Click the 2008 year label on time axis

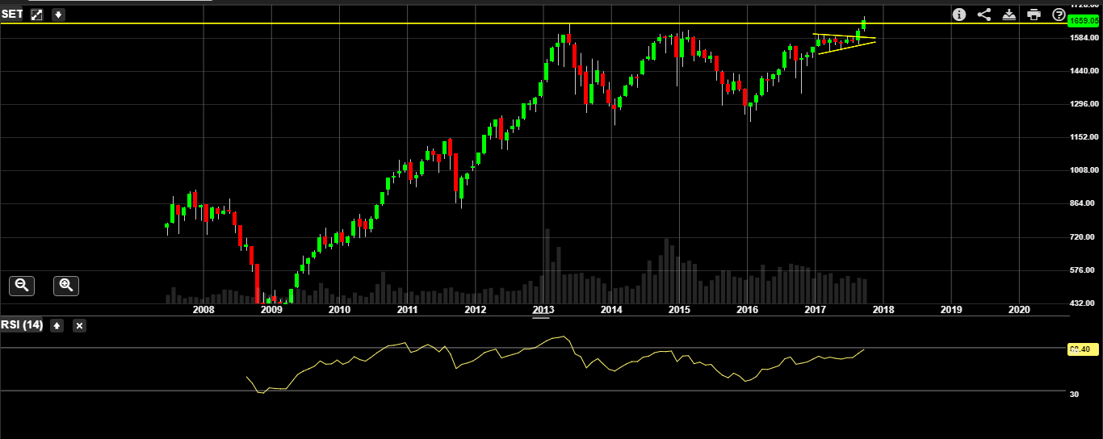coord(203,310)
